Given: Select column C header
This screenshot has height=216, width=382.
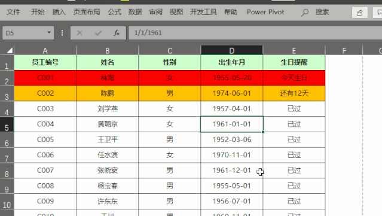Looking at the screenshot, I should tap(170, 50).
